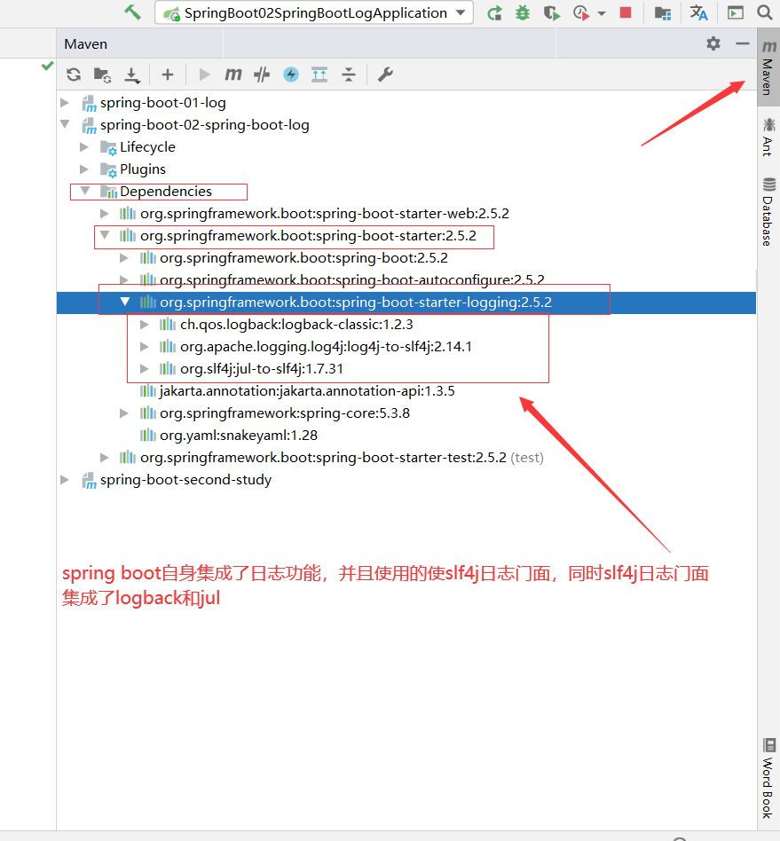Click the Build project hammer icon
The width and height of the screenshot is (780, 841).
(132, 12)
